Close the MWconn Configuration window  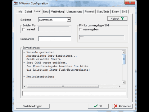[x=130, y=2]
